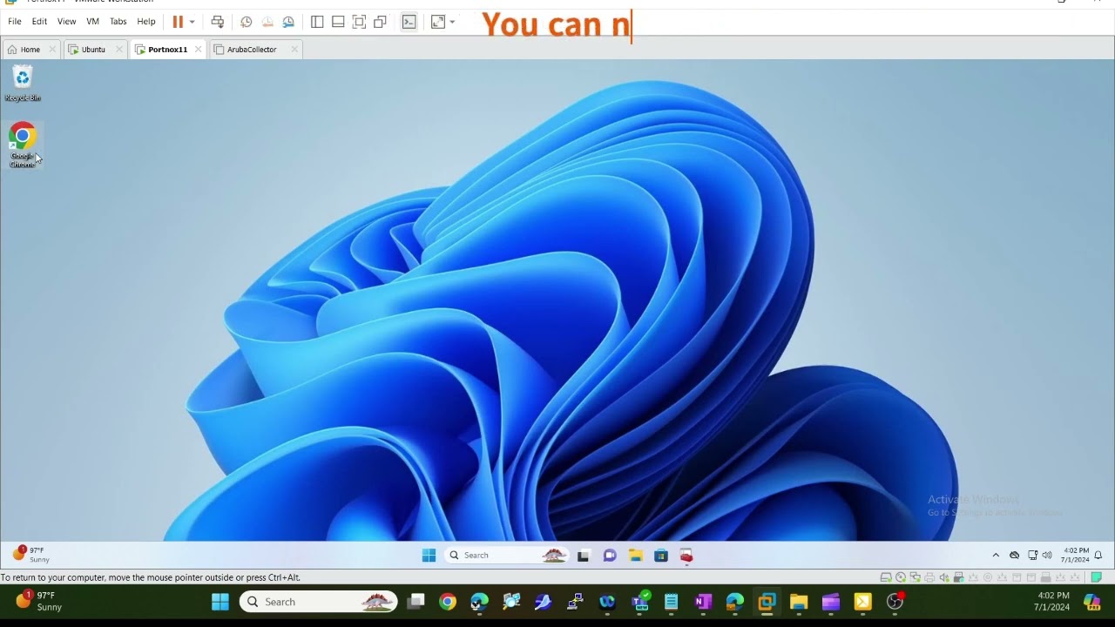Switch to Unity mode icon
The width and height of the screenshot is (1115, 627).
click(380, 22)
